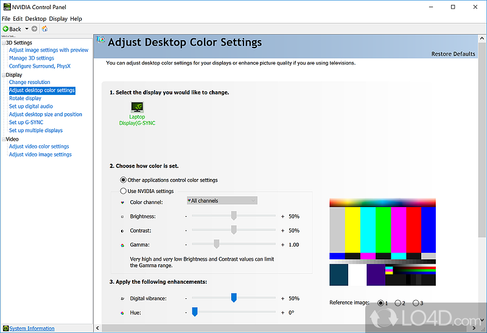Open 'Set up G-SYNC' page
This screenshot has width=487, height=333.
pos(26,122)
